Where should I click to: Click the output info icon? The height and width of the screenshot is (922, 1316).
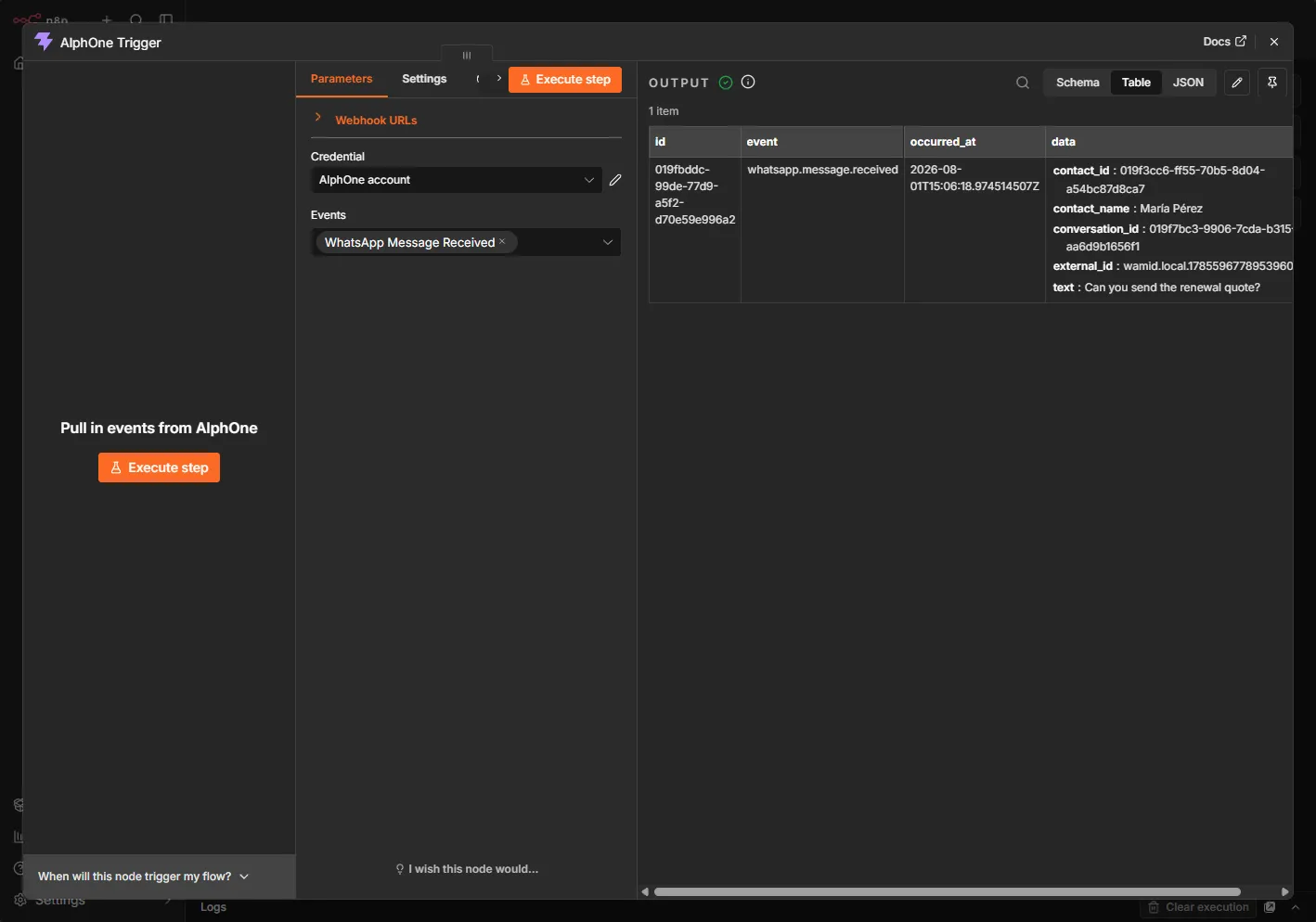(x=748, y=82)
